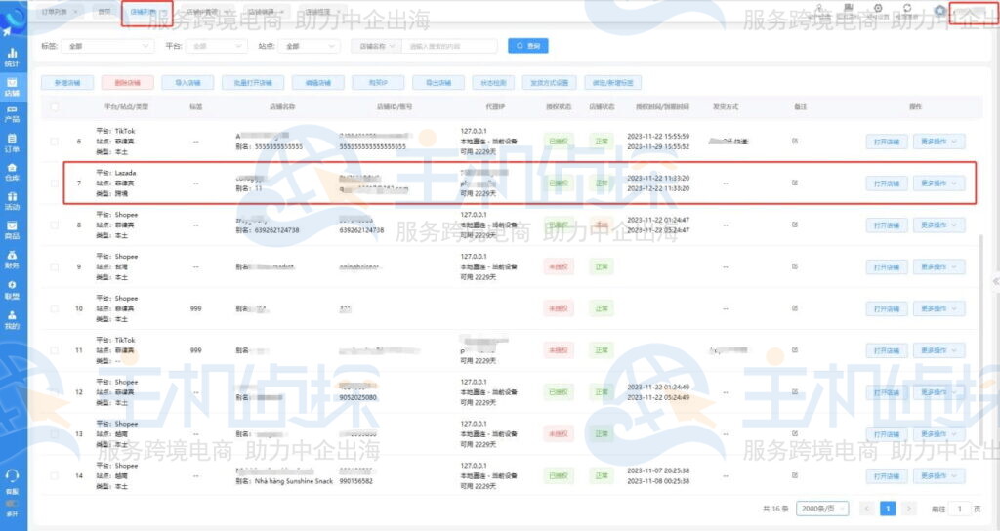The width and height of the screenshot is (1000, 531).
Task: Open the 产品 products section in sidebar
Action: pyautogui.click(x=12, y=114)
